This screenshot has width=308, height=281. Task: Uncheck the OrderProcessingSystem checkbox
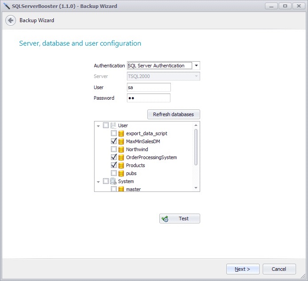[x=114, y=157]
